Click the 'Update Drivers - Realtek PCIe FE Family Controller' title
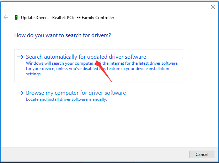The width and height of the screenshot is (219, 163). (68, 18)
